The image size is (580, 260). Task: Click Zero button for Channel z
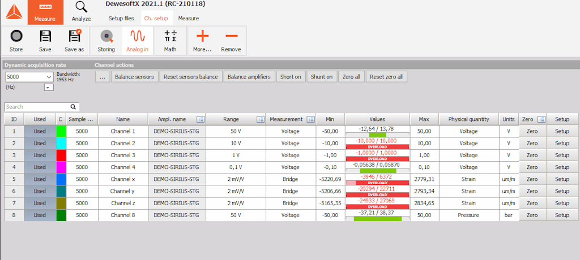pos(532,203)
